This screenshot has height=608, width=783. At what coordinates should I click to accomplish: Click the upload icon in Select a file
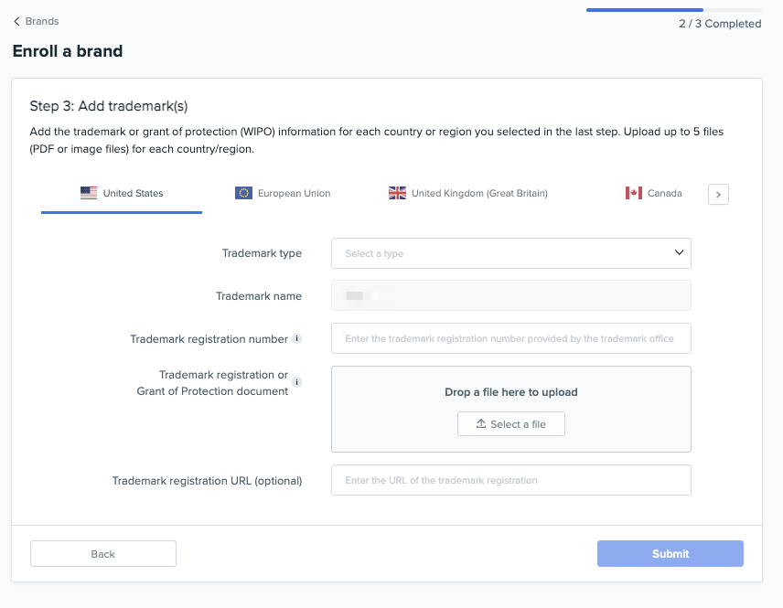(481, 424)
